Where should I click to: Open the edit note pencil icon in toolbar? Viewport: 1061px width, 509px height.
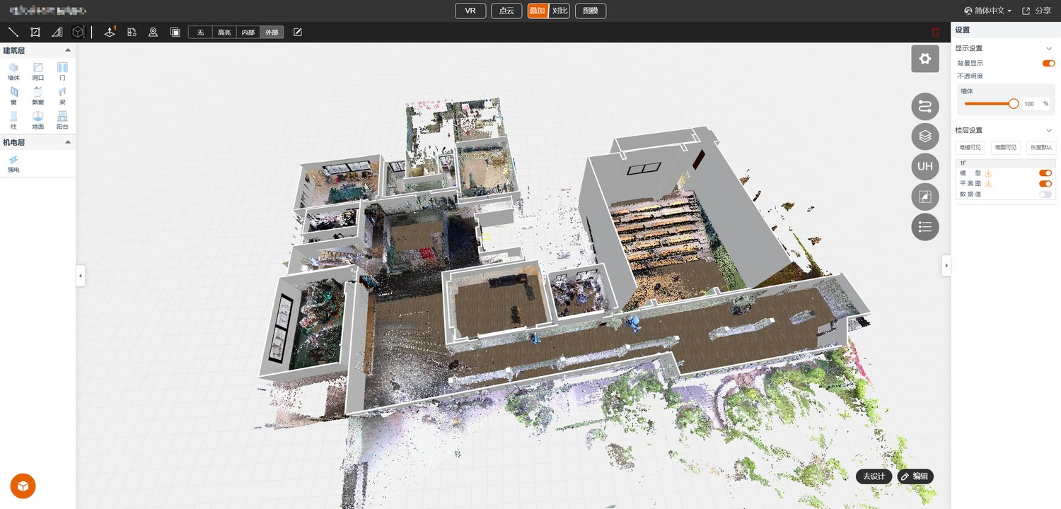(298, 32)
